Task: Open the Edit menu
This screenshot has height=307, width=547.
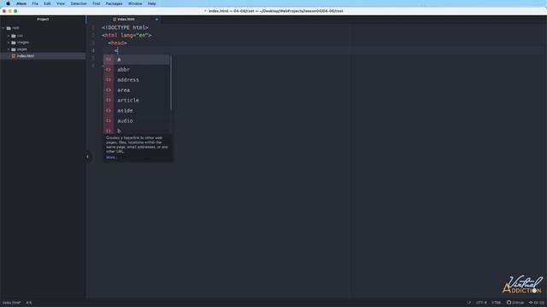Action: click(x=47, y=3)
